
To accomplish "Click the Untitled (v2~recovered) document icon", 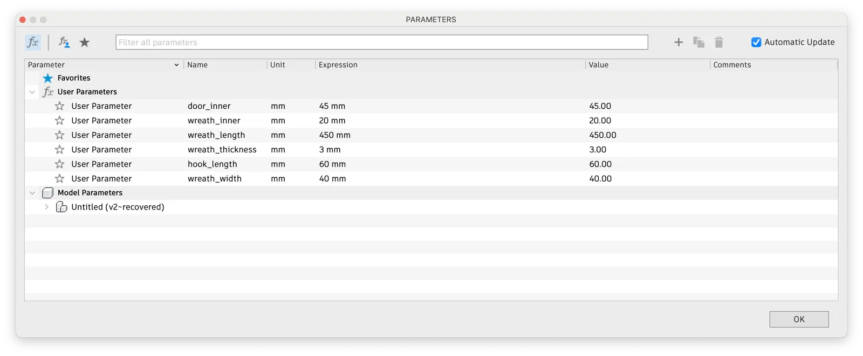I will click(x=61, y=207).
